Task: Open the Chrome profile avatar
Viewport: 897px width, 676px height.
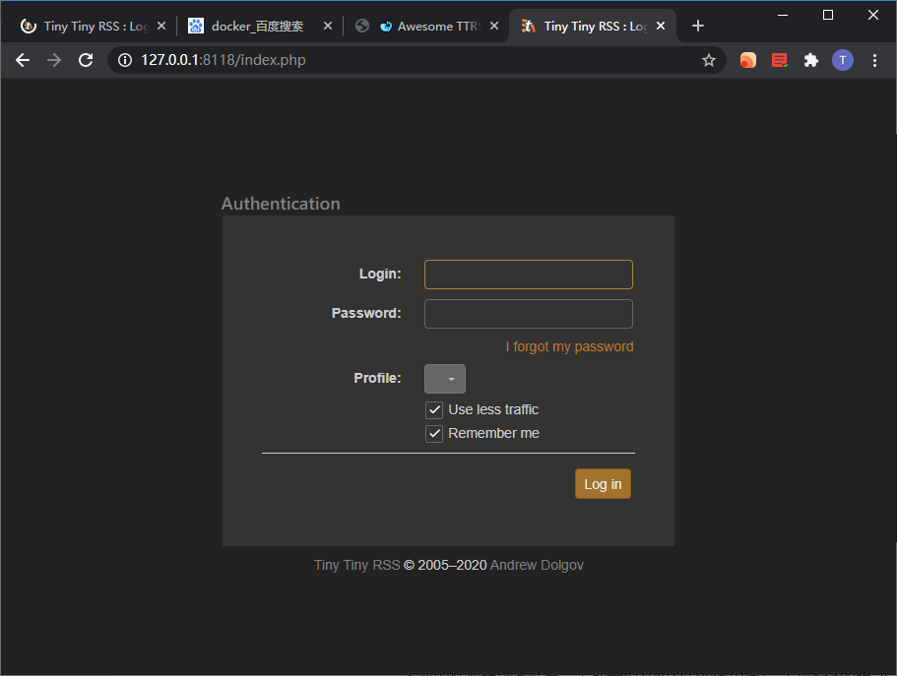Action: [842, 61]
